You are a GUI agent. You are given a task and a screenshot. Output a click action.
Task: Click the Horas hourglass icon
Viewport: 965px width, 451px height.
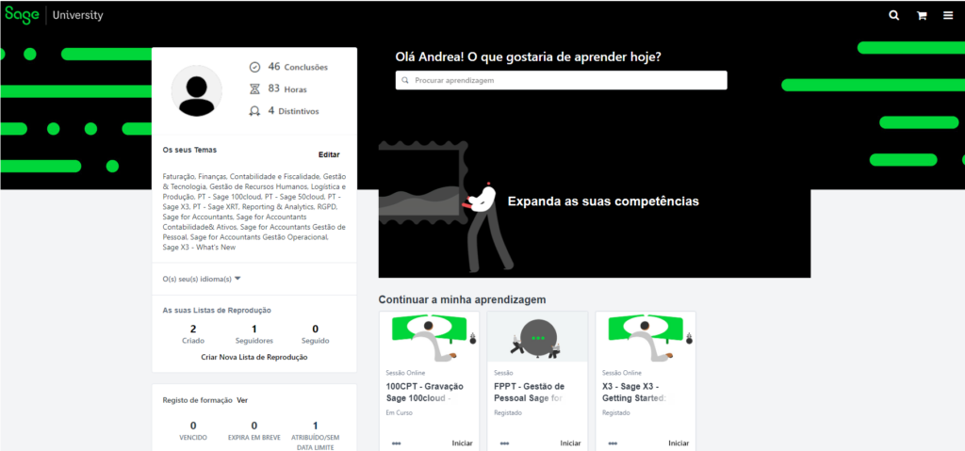[254, 89]
